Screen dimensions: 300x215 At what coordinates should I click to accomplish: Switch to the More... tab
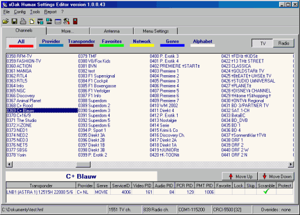[67, 31]
